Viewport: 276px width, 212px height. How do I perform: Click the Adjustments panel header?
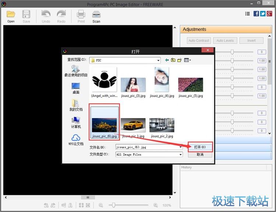pyautogui.click(x=226, y=29)
